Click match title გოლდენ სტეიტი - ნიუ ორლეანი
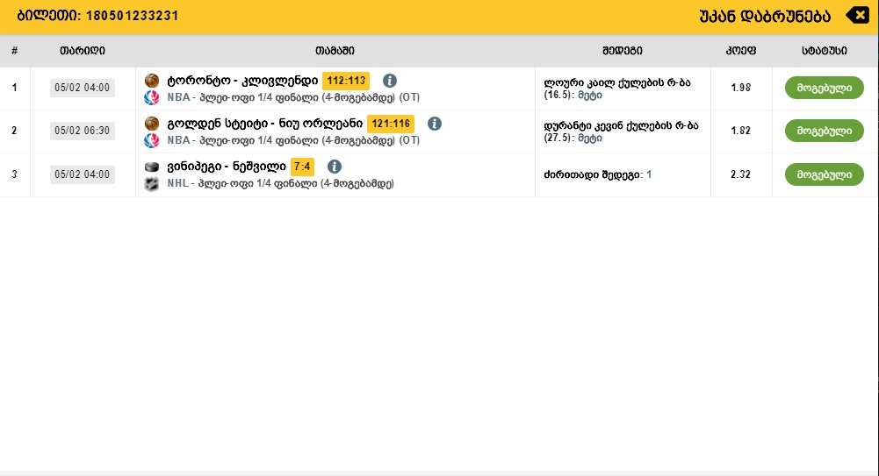The height and width of the screenshot is (476, 879). coord(265,124)
